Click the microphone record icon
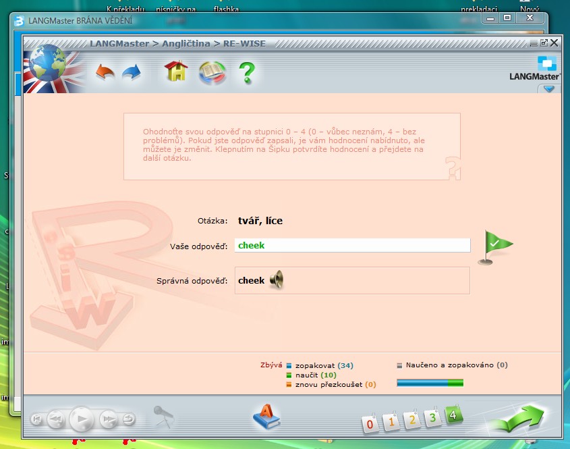The image size is (570, 449). [162, 417]
